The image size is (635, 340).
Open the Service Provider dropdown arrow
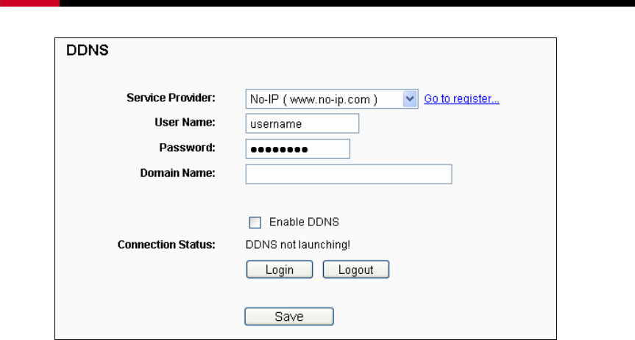pyautogui.click(x=410, y=98)
